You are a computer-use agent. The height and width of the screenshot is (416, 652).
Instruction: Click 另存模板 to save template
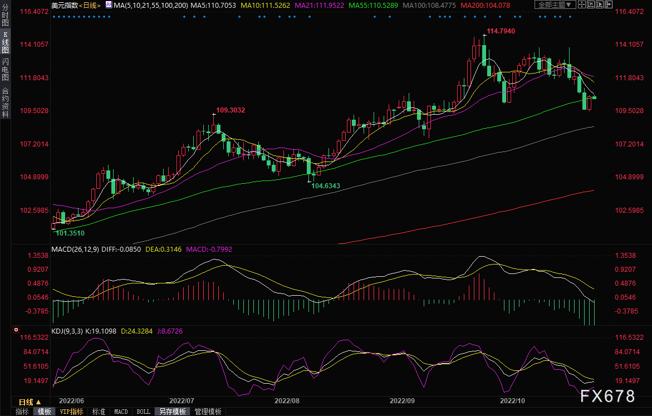click(x=171, y=412)
